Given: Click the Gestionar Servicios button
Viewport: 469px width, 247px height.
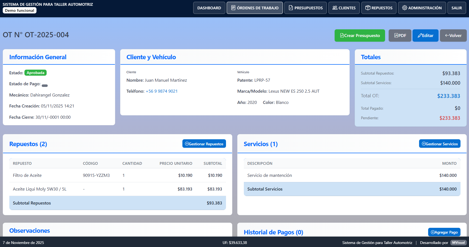Looking at the screenshot, I should pos(440,144).
